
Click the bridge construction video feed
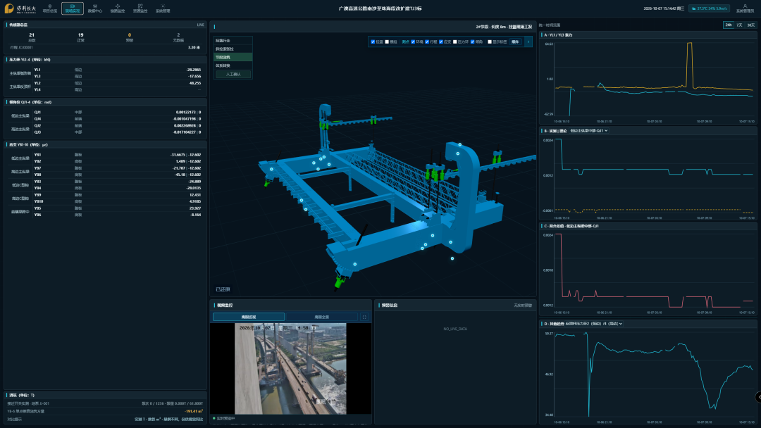pyautogui.click(x=290, y=368)
